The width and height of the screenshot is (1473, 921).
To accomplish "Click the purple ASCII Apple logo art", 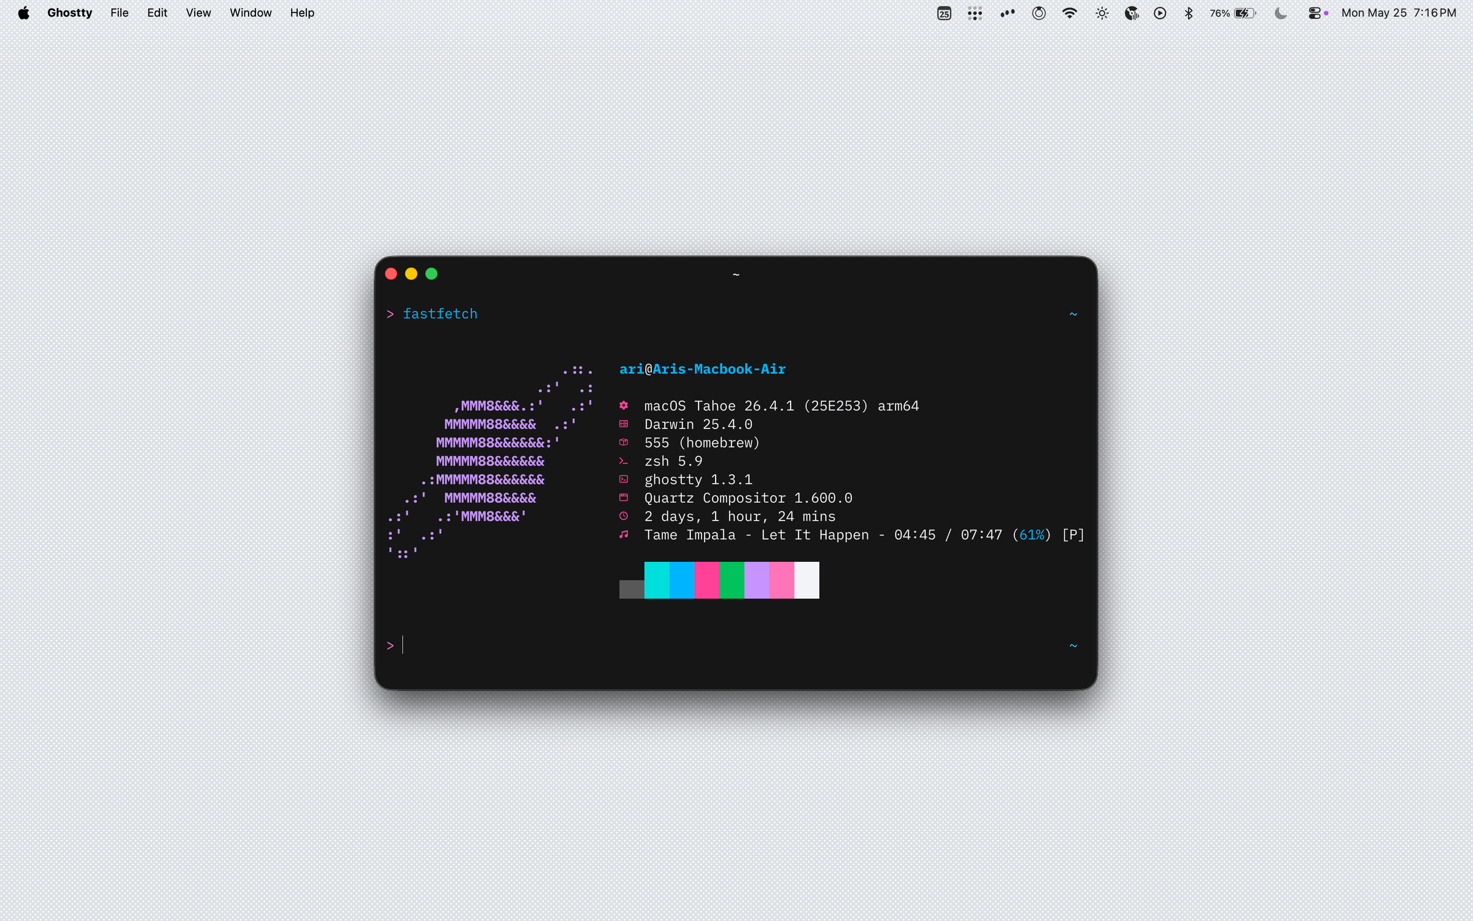I will 491,461.
